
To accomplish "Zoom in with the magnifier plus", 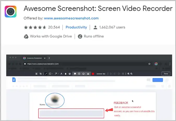I will click(128, 74).
